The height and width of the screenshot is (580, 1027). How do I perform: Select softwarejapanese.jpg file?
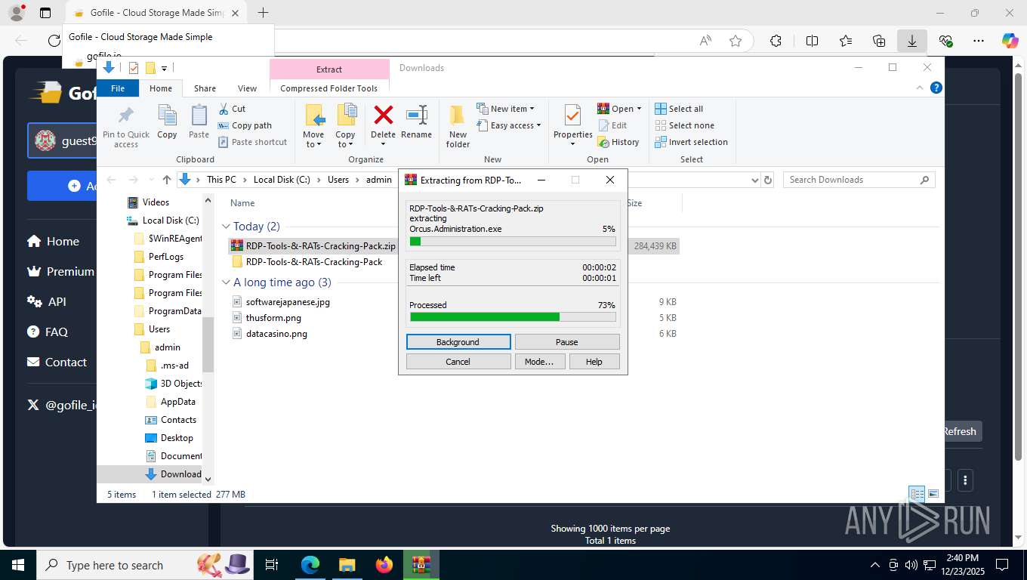pyautogui.click(x=288, y=302)
